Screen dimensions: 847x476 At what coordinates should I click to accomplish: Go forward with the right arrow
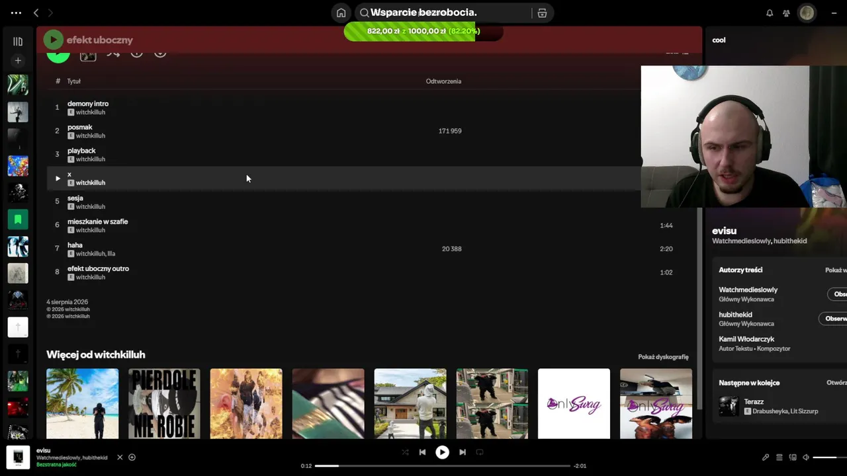click(50, 13)
